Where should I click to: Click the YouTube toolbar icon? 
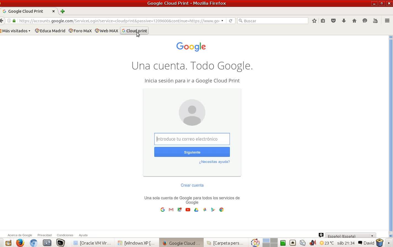point(375,21)
